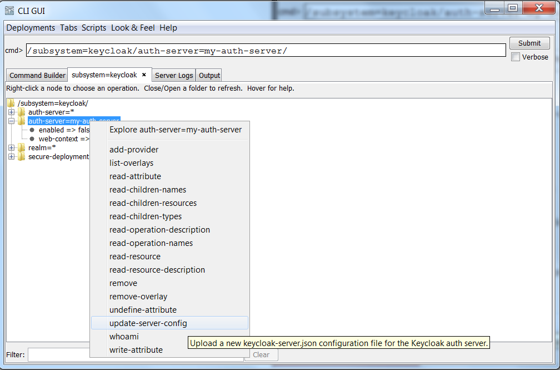Click the web-context attribute bullet icon

tap(32, 139)
